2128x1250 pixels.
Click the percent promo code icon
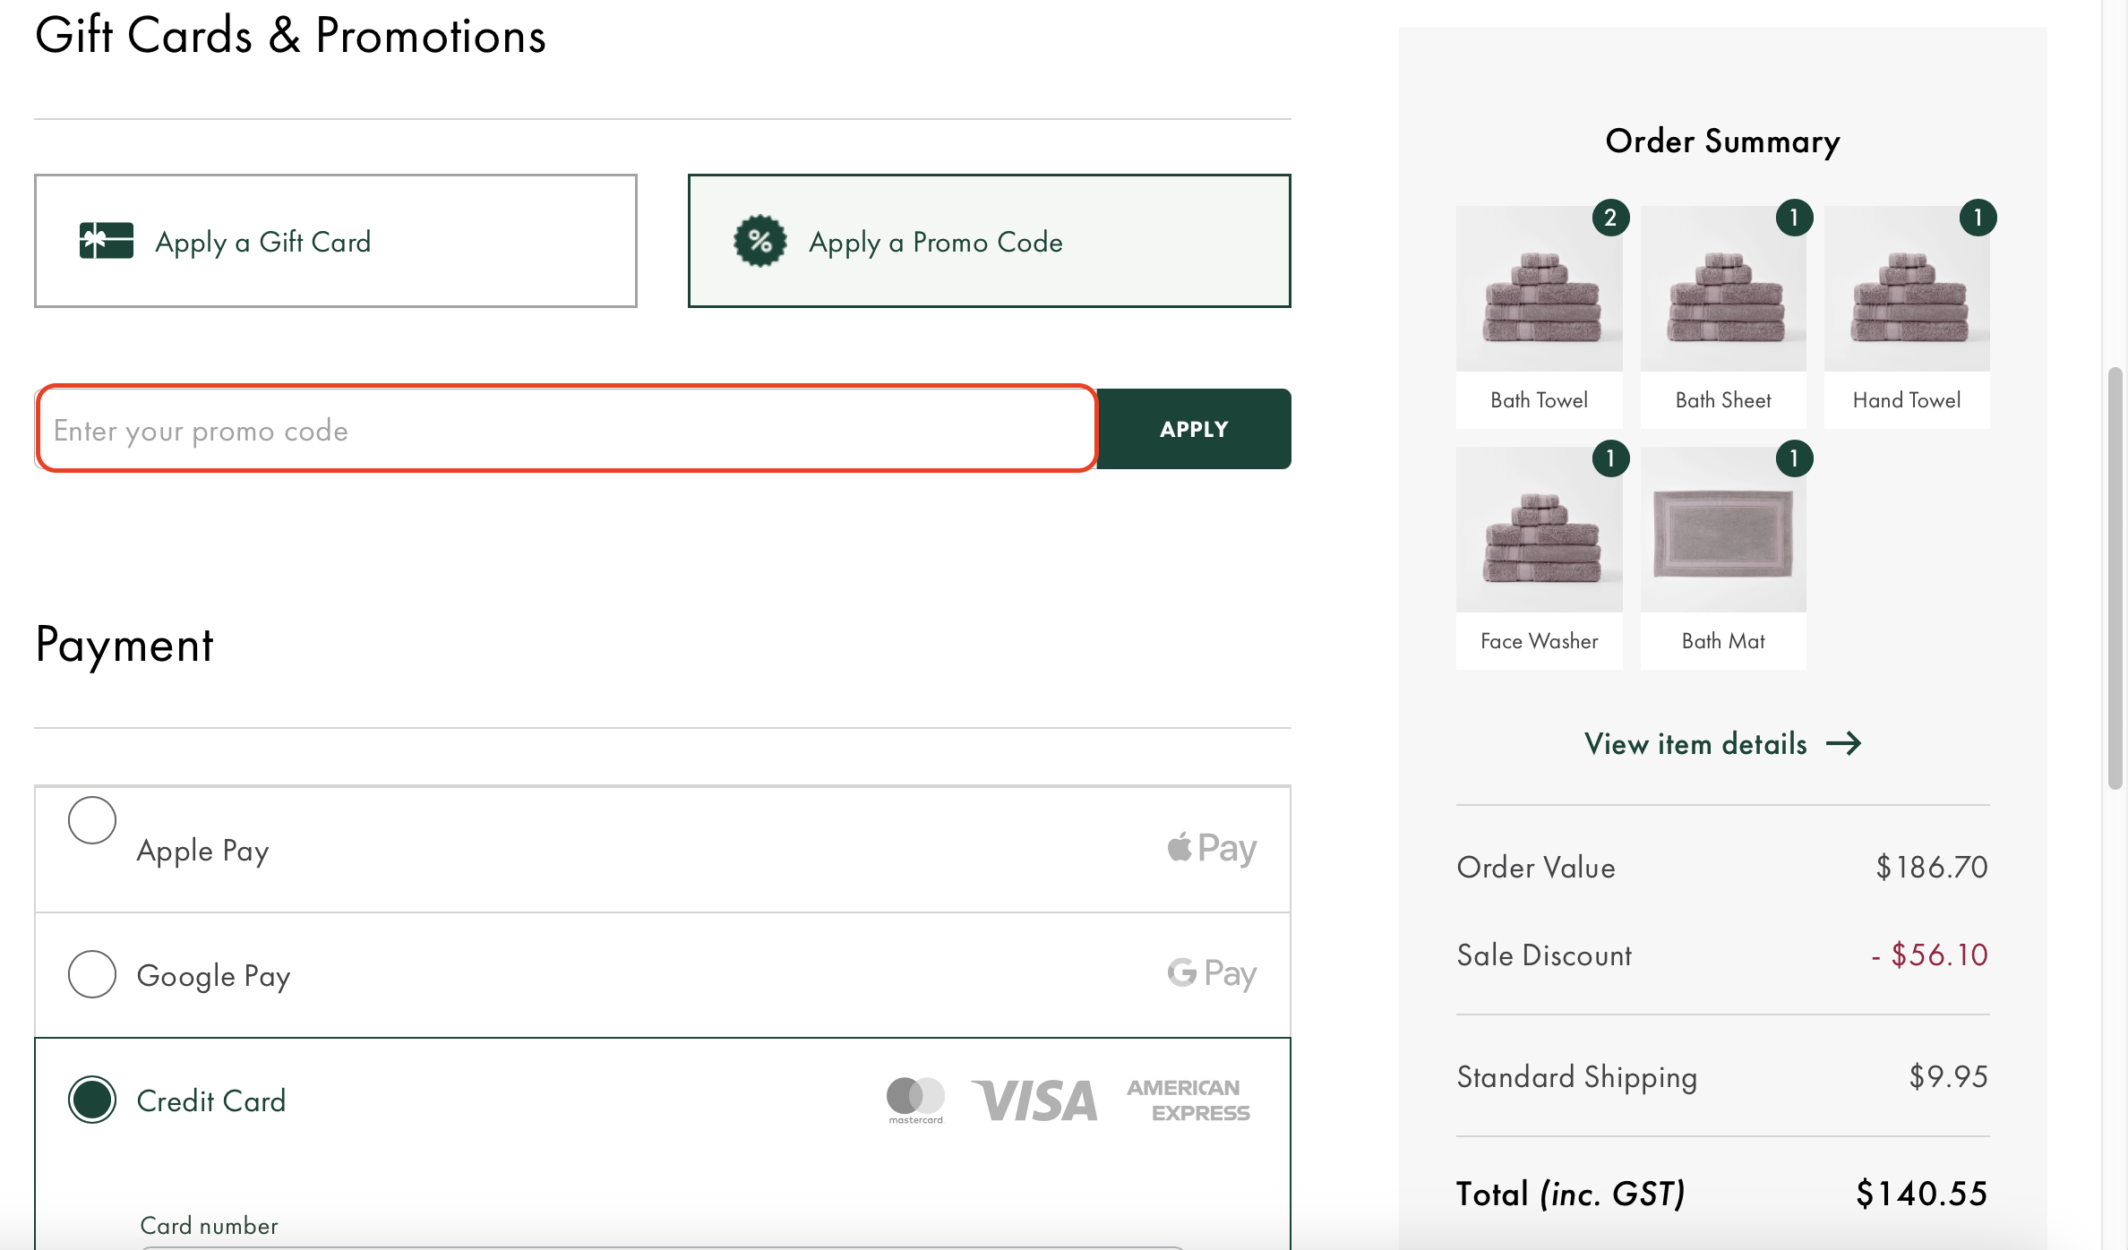[x=759, y=240]
